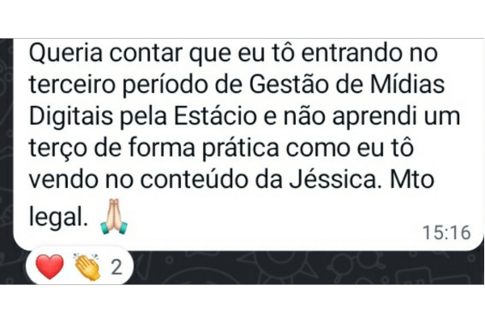Click dark chat wallpaper right of reactions

pos(306,267)
